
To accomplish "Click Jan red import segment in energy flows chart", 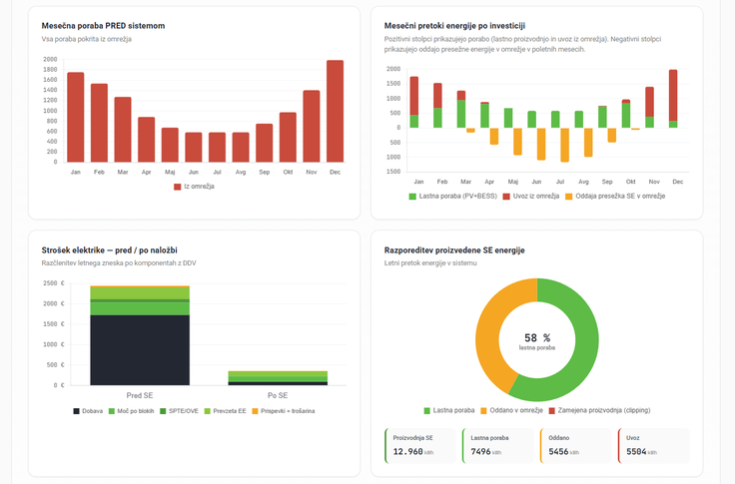I will (413, 96).
